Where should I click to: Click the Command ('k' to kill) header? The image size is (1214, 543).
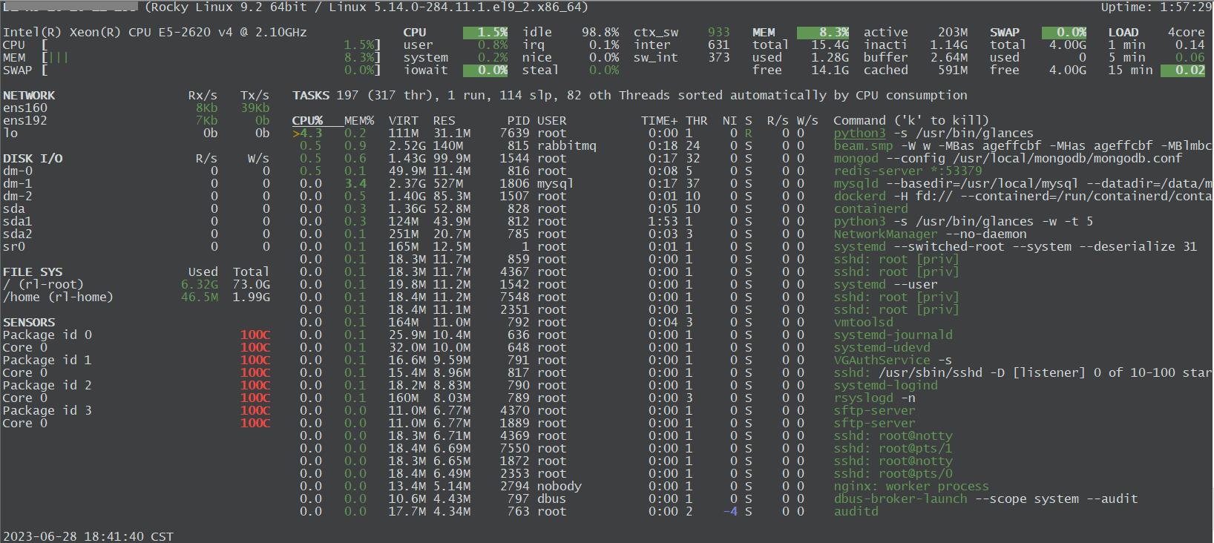(911, 120)
